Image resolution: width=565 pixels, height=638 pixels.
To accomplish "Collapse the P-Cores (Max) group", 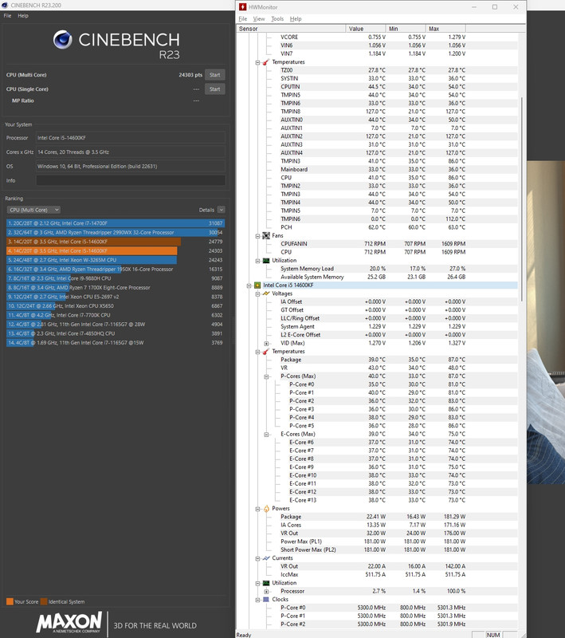I will (x=266, y=376).
